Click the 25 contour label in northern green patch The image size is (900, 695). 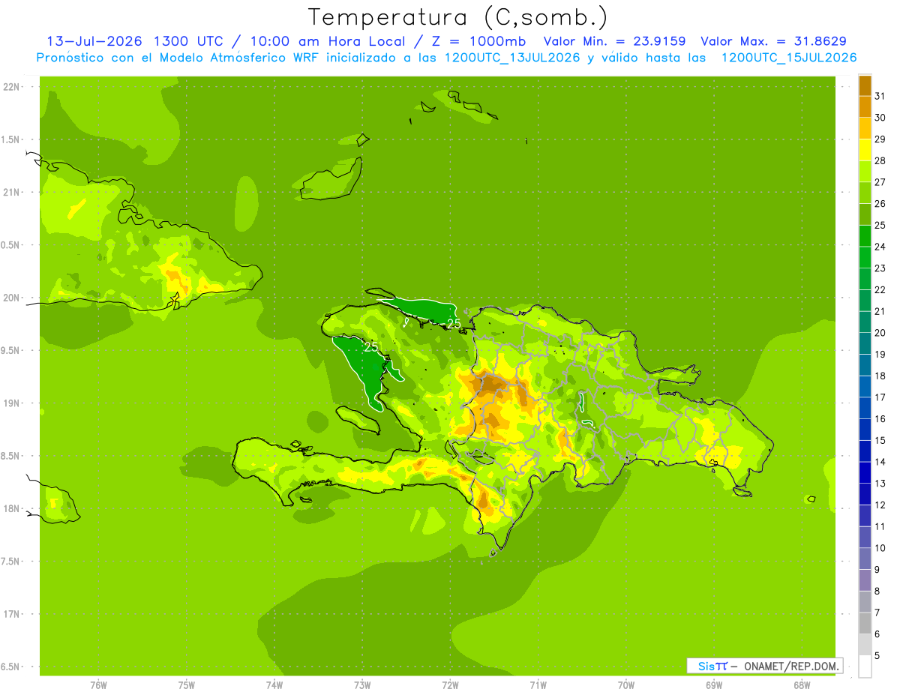[x=454, y=323]
